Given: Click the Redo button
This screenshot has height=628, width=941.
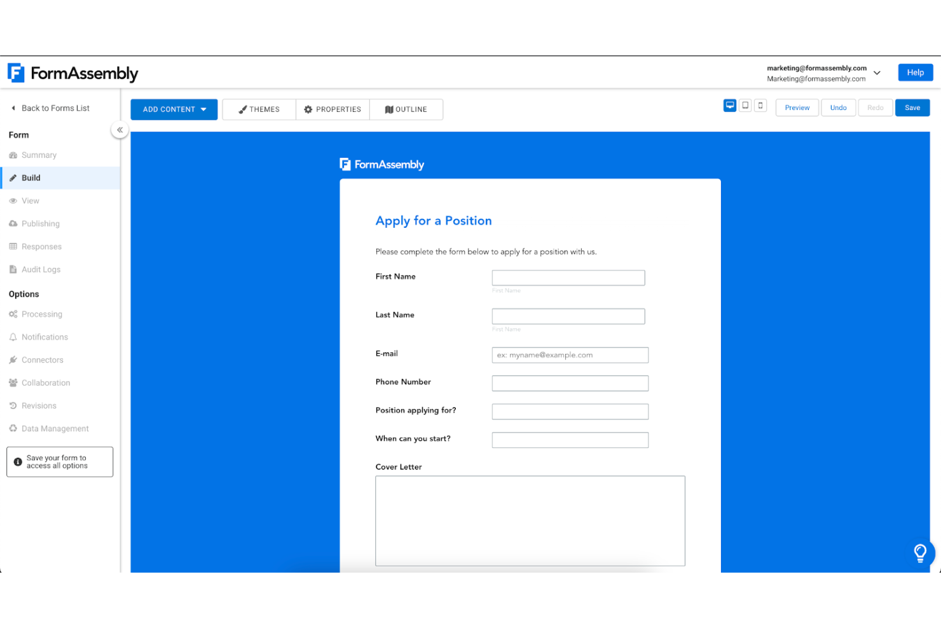Looking at the screenshot, I should tap(876, 108).
